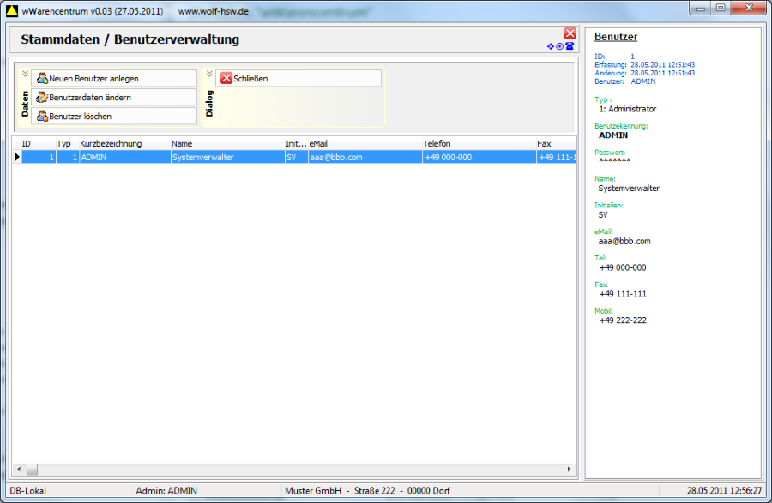Viewport: 772px width, 503px height.
Task: Collapse the Dialog group chevron
Action: click(x=209, y=74)
